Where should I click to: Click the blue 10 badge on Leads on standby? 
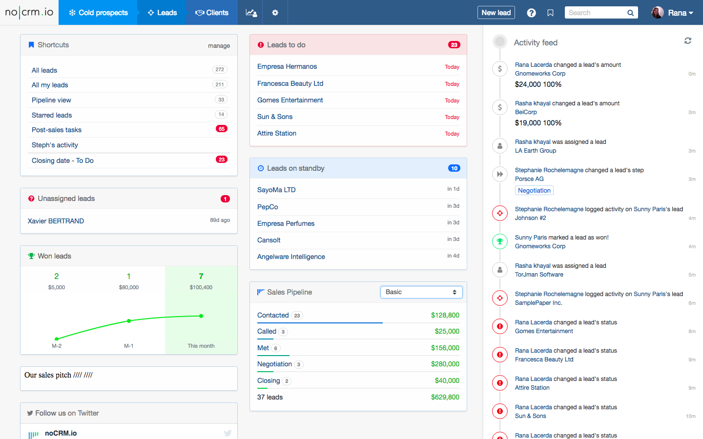454,168
